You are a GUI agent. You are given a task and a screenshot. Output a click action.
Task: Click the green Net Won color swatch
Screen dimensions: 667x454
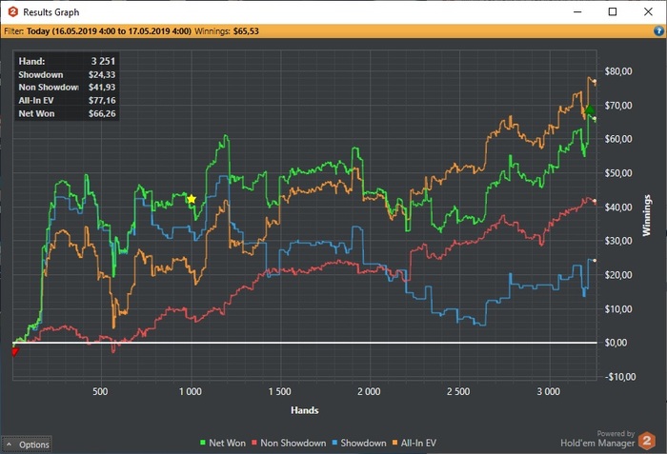[203, 443]
